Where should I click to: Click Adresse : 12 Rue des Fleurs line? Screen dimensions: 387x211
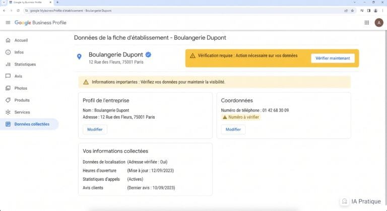[x=119, y=117]
